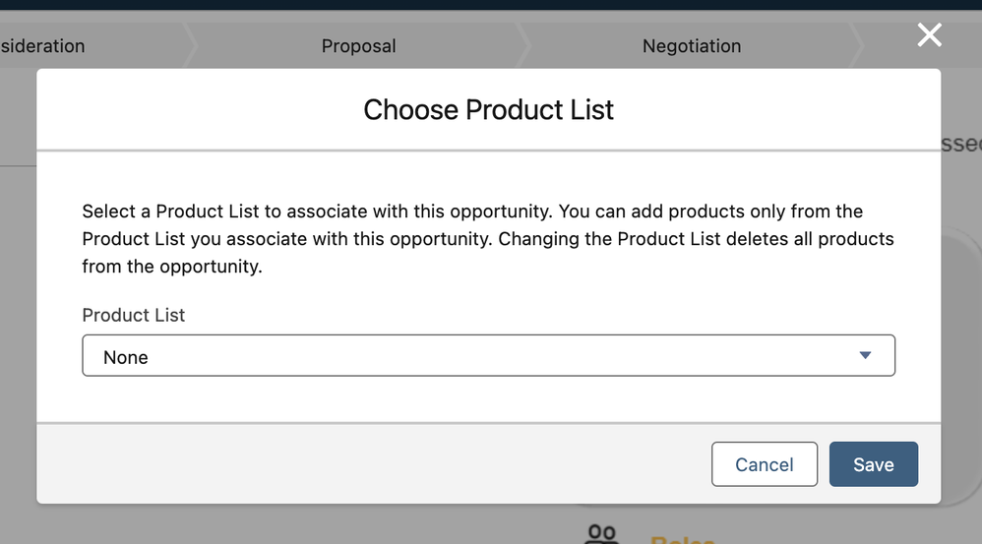Click the chevron separator before Proposal stage

(190, 45)
